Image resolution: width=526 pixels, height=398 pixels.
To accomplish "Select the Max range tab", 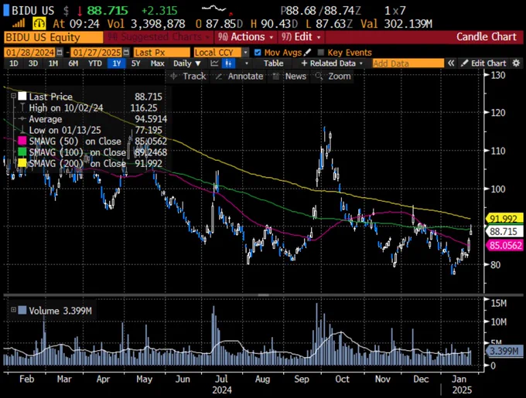I will click(x=157, y=63).
